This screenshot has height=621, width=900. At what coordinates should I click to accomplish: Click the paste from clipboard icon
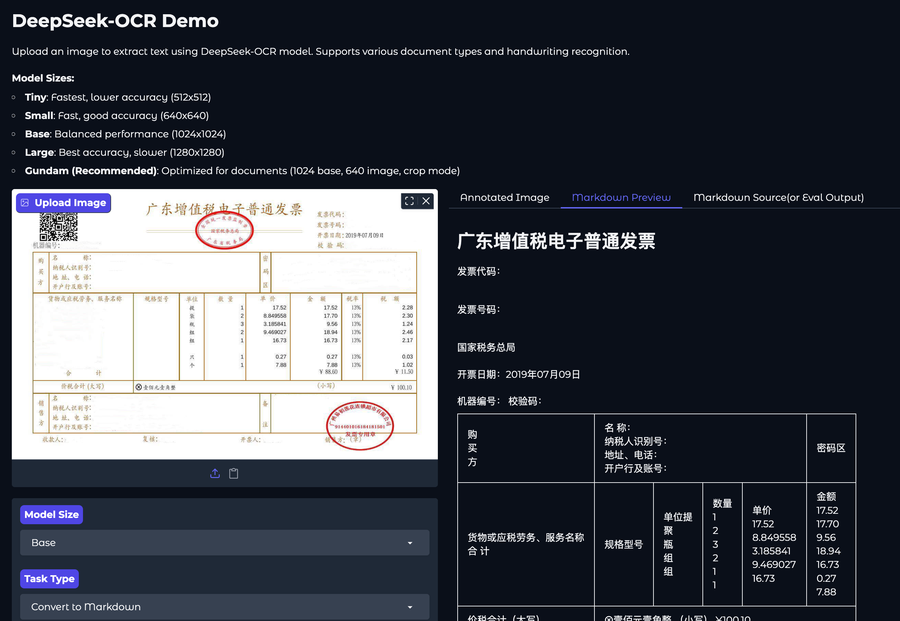pyautogui.click(x=234, y=473)
